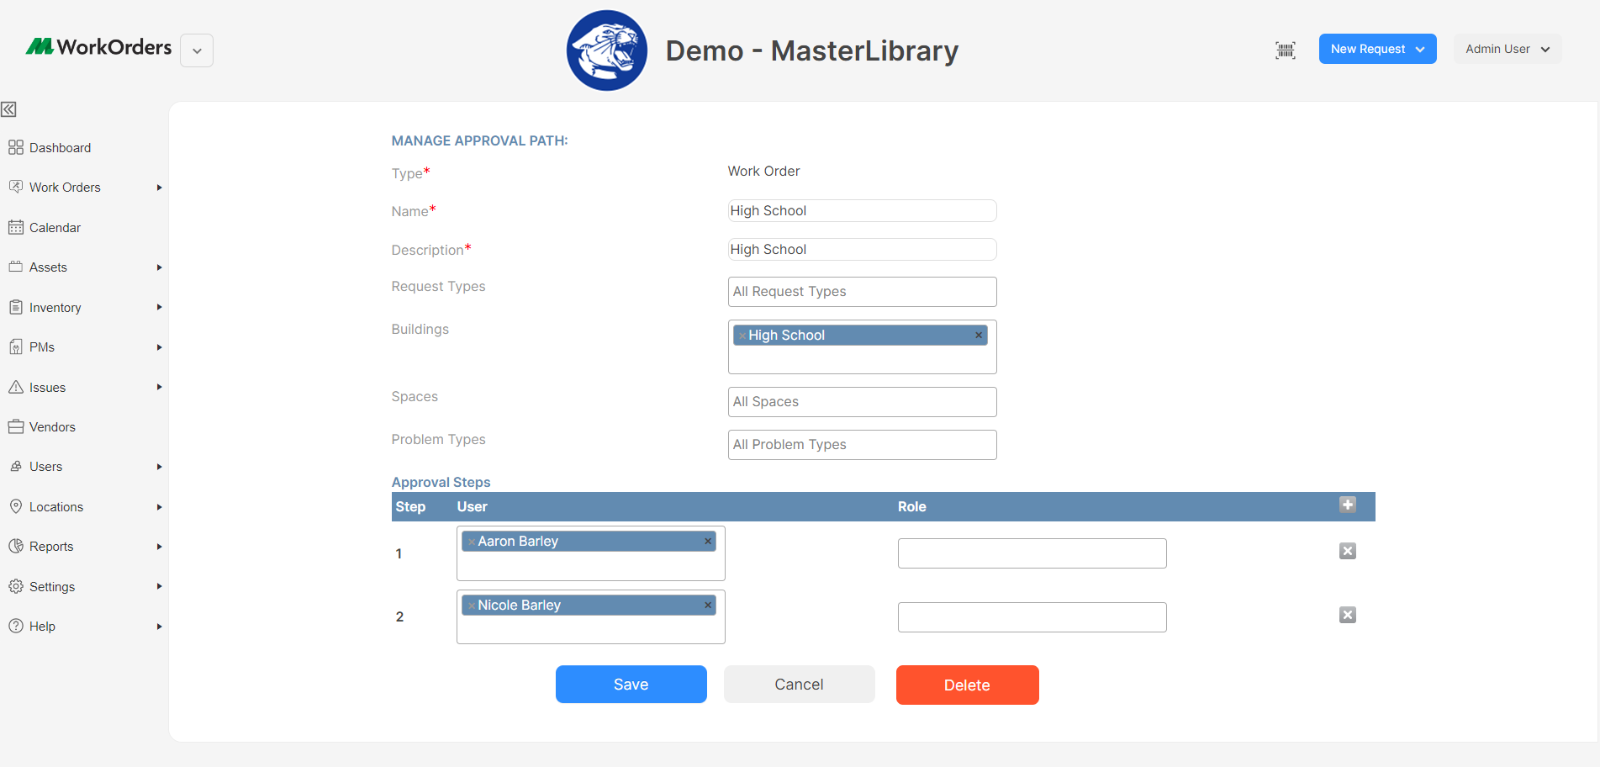Select the Dashboard icon
The width and height of the screenshot is (1600, 767).
coord(16,147)
